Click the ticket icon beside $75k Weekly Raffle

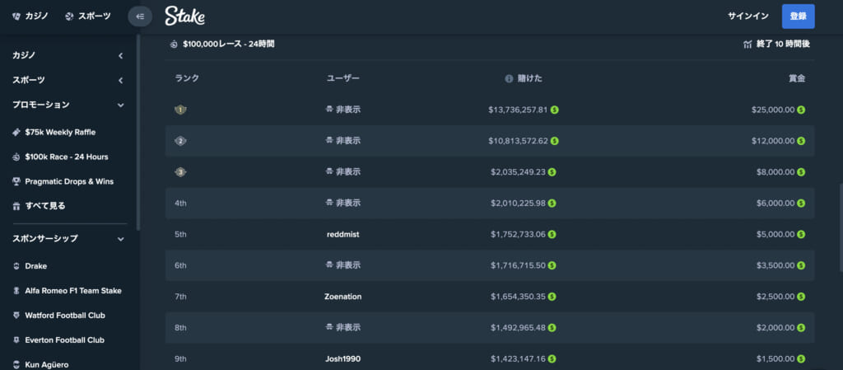pyautogui.click(x=16, y=133)
